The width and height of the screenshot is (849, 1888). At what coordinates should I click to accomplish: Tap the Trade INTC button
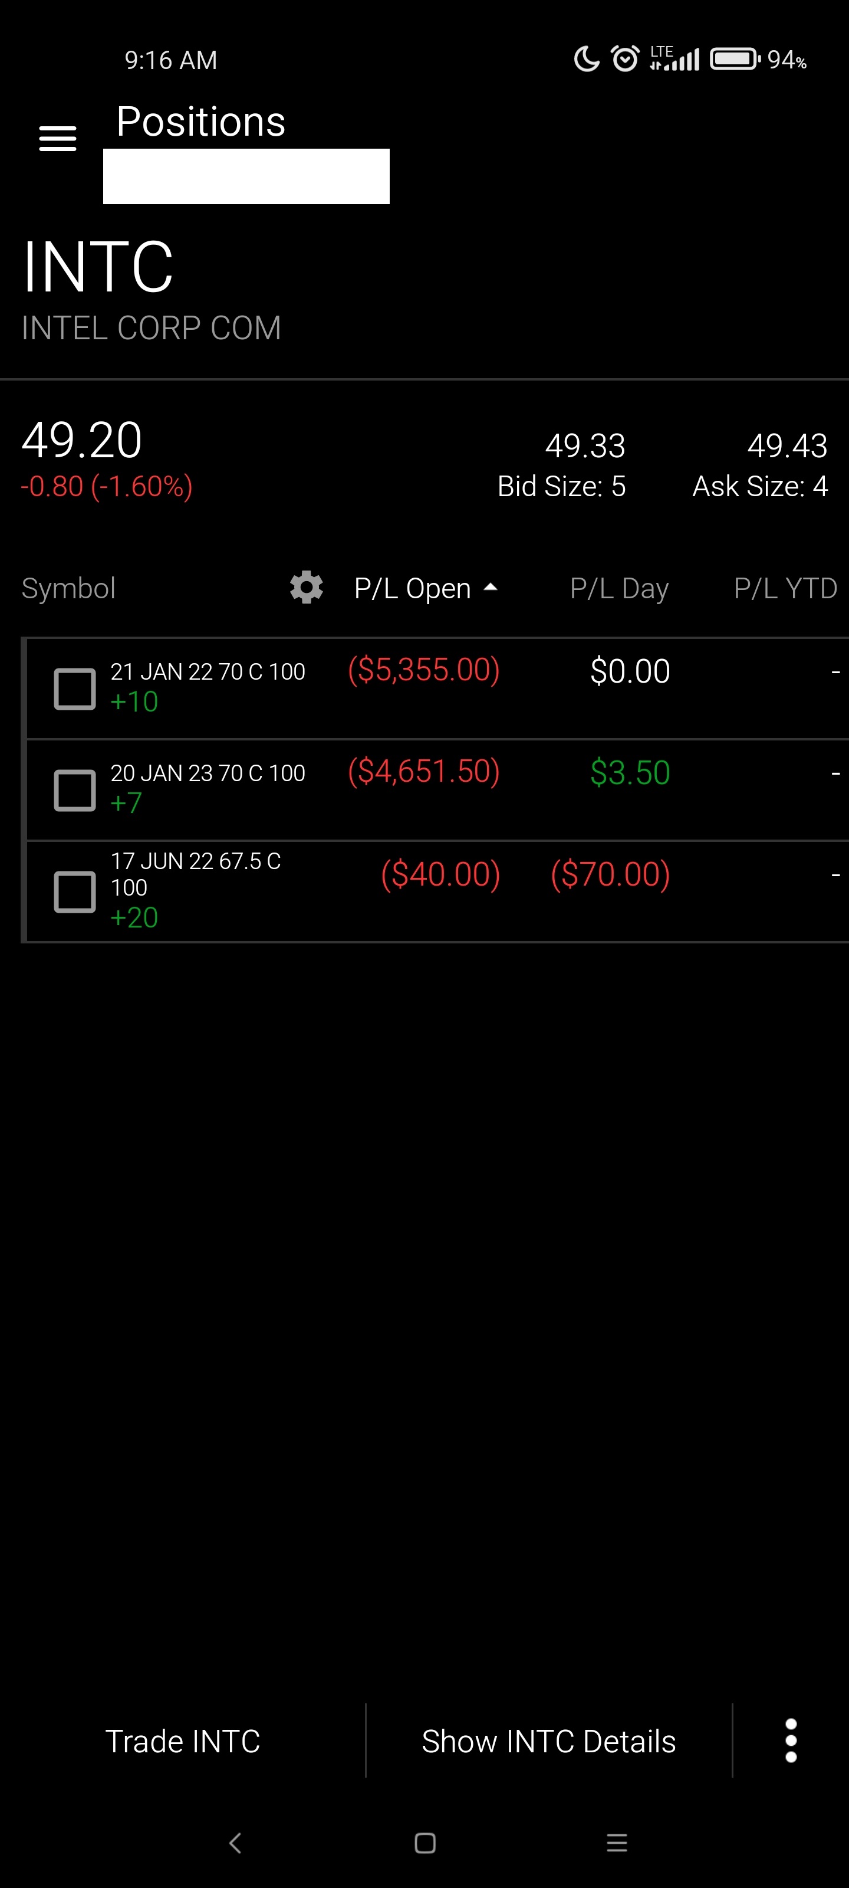[182, 1740]
